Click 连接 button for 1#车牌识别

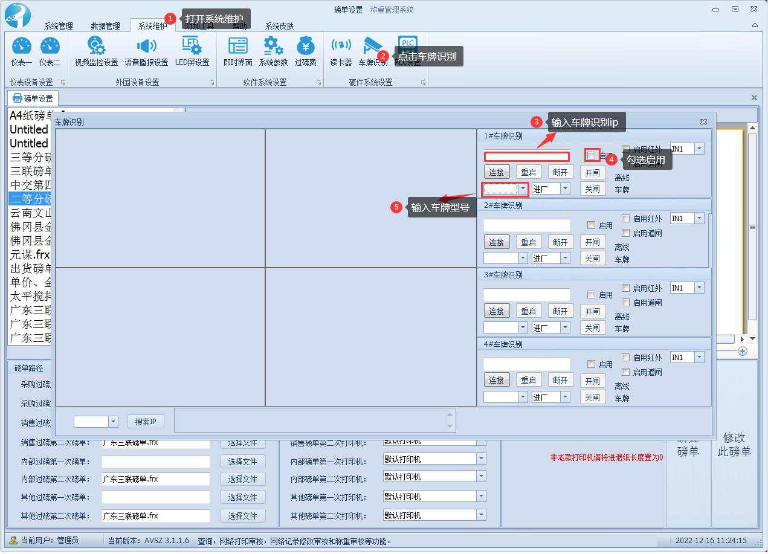click(x=497, y=172)
